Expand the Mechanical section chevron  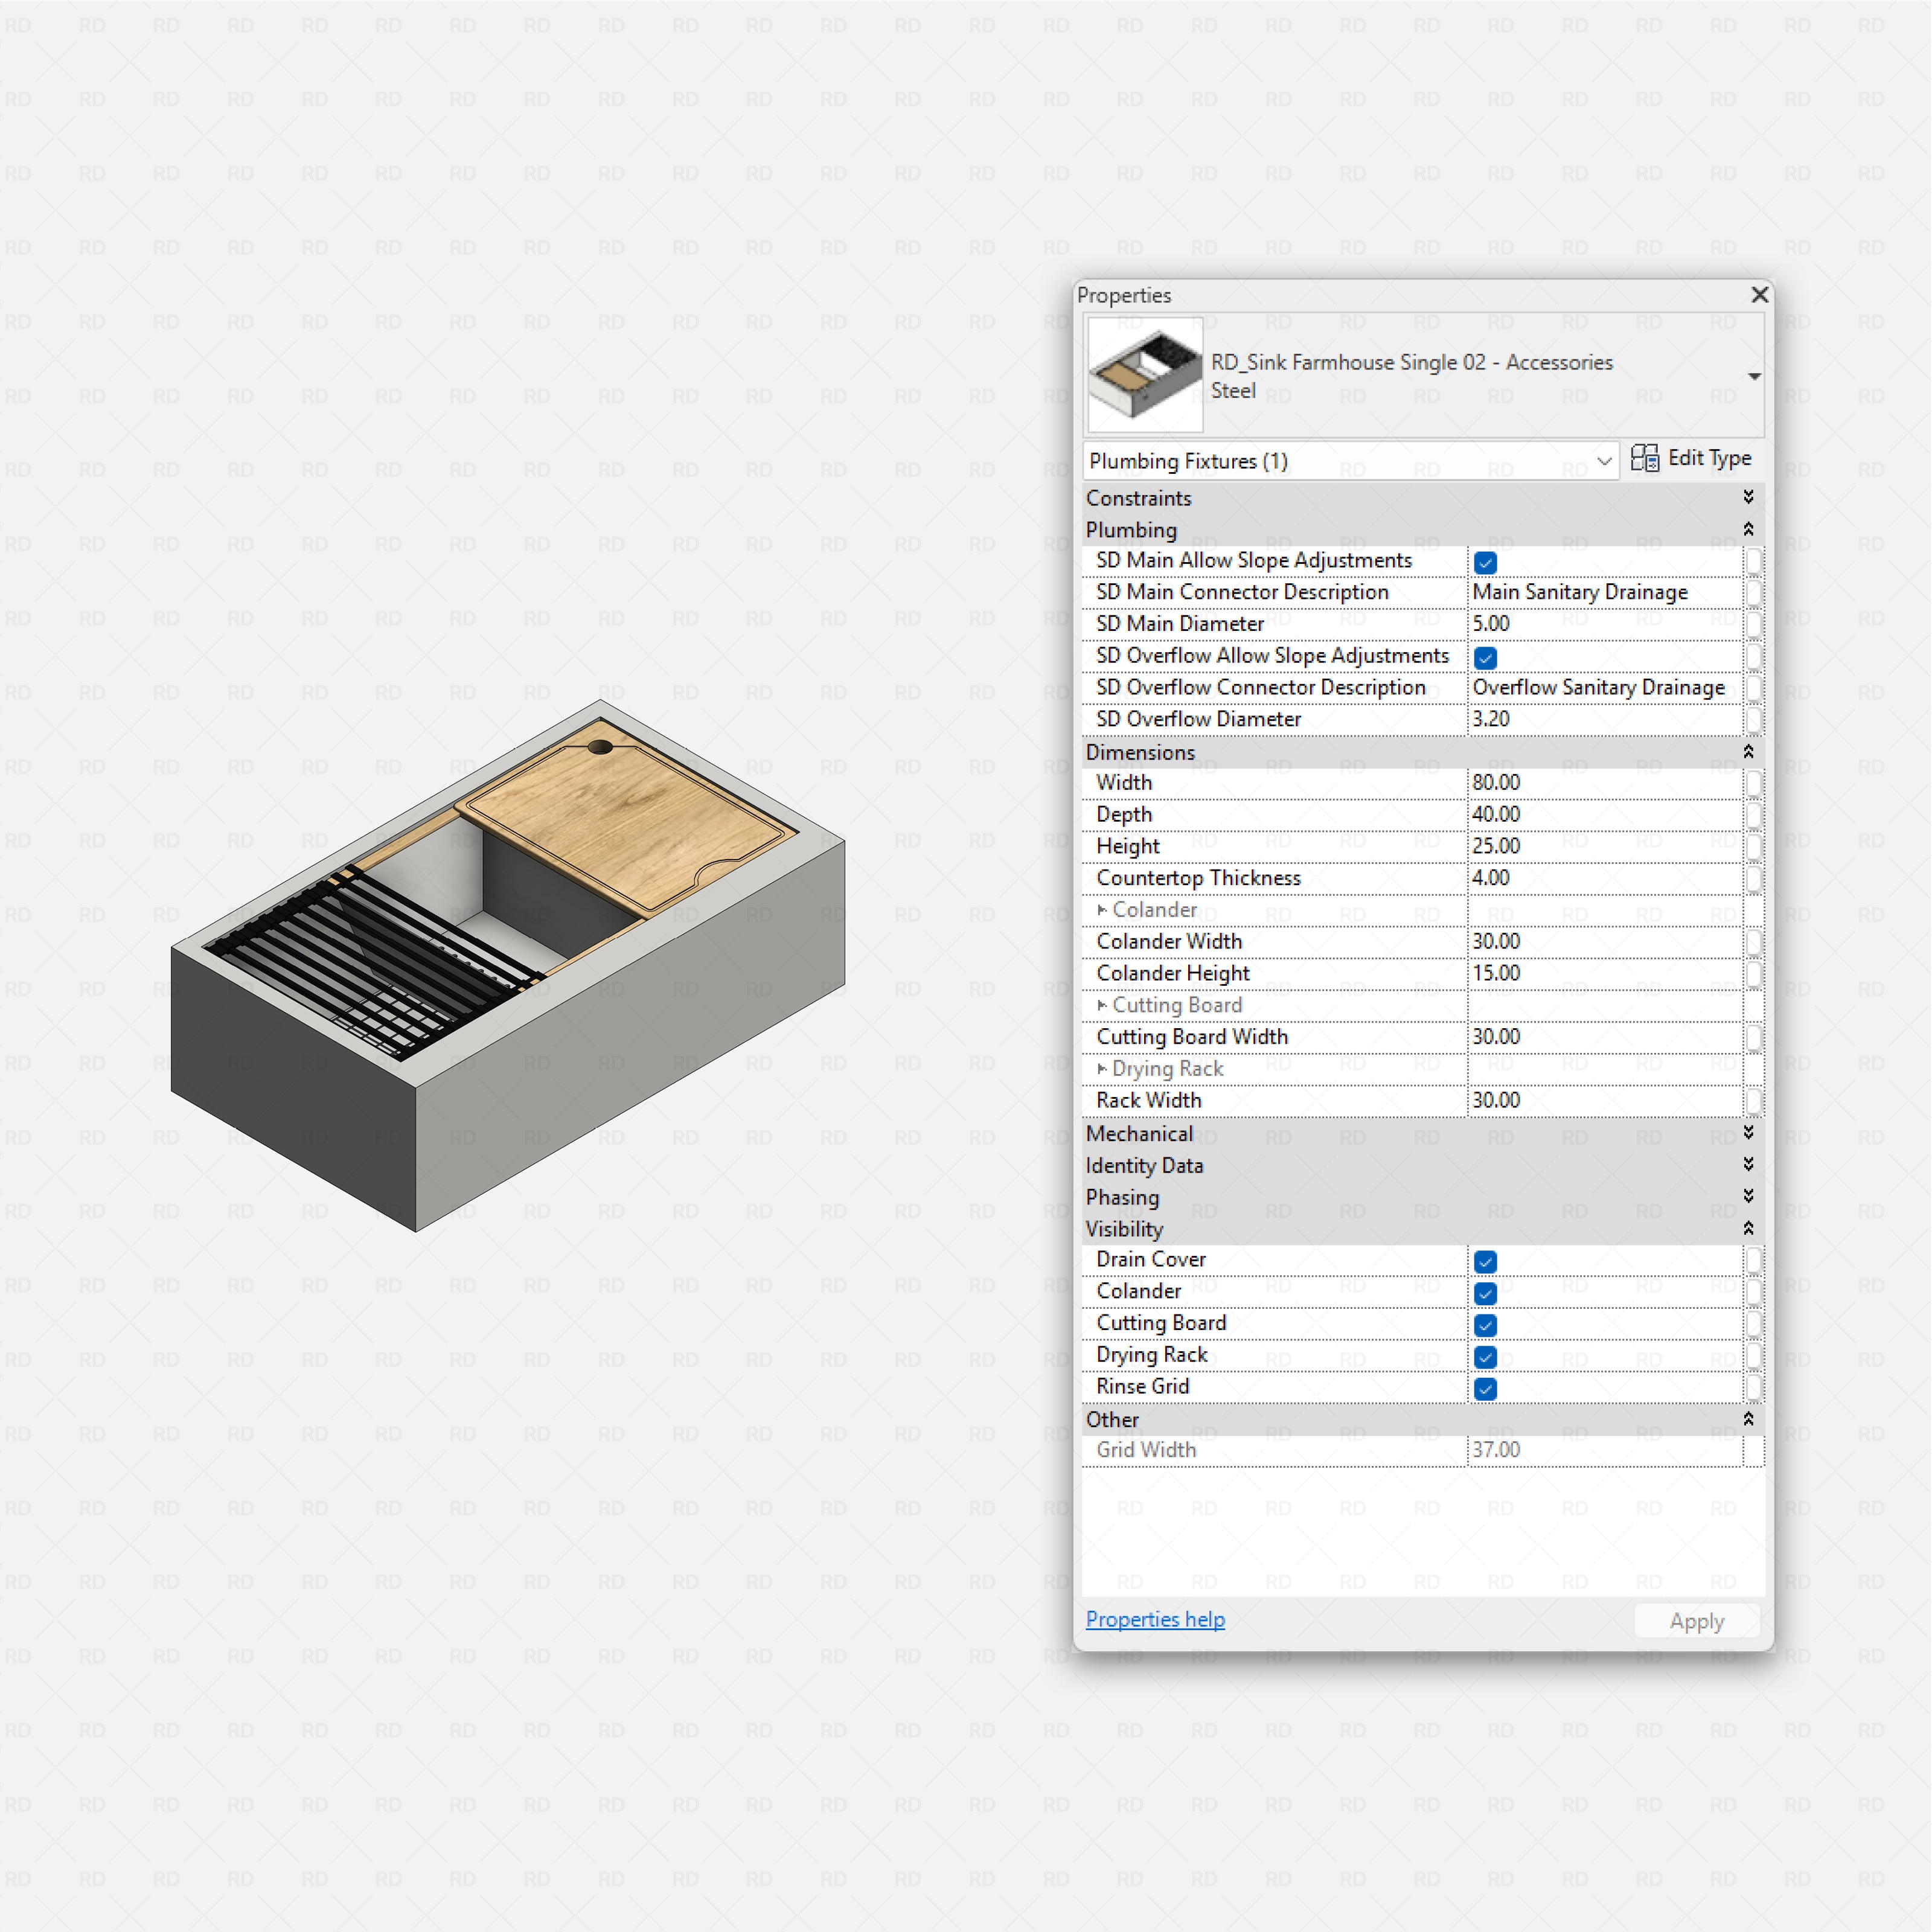[x=1748, y=1132]
